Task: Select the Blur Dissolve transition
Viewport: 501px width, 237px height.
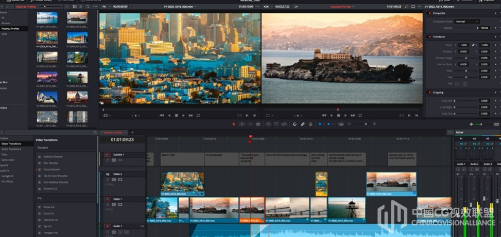Action: 51,163
